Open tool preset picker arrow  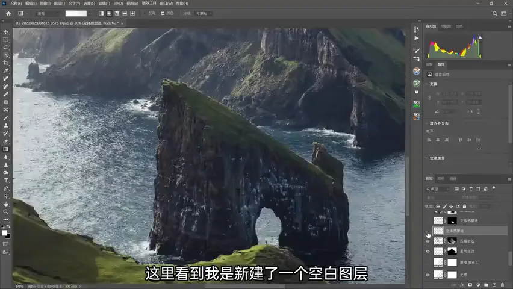pos(27,13)
